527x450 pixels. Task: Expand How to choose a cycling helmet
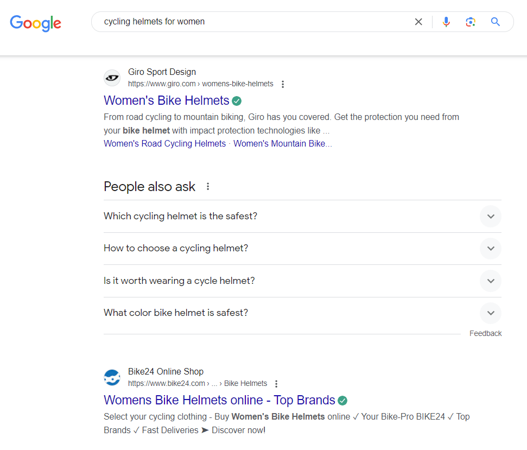[x=302, y=249]
